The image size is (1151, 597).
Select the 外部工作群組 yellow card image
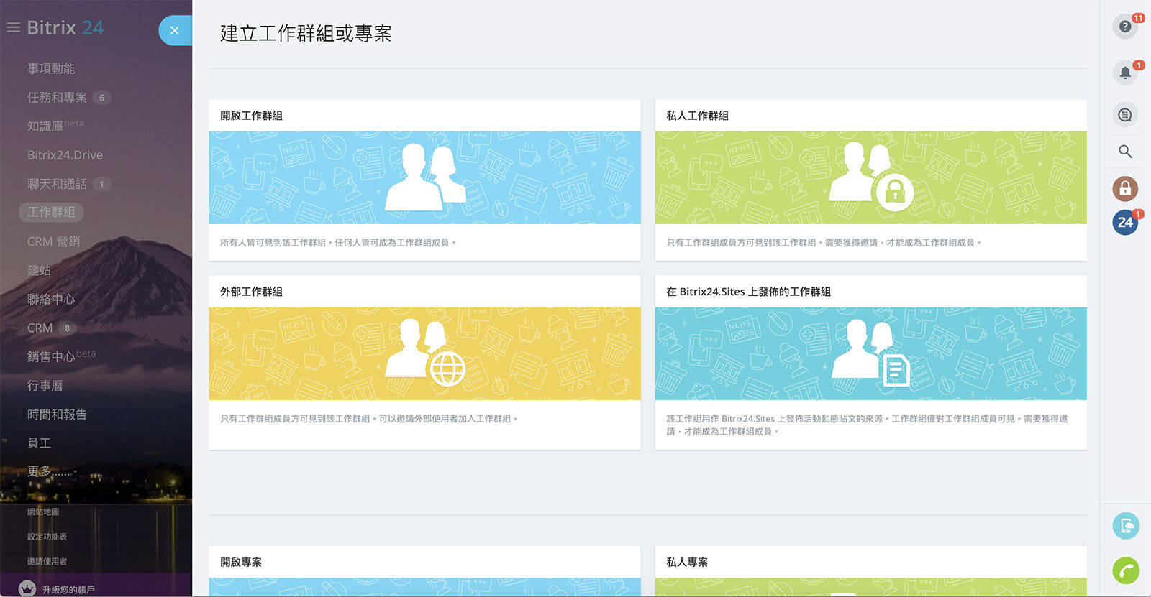point(424,353)
